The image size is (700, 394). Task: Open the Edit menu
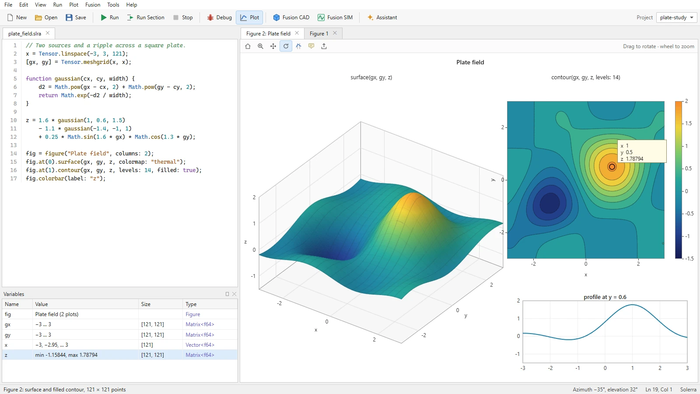point(24,5)
